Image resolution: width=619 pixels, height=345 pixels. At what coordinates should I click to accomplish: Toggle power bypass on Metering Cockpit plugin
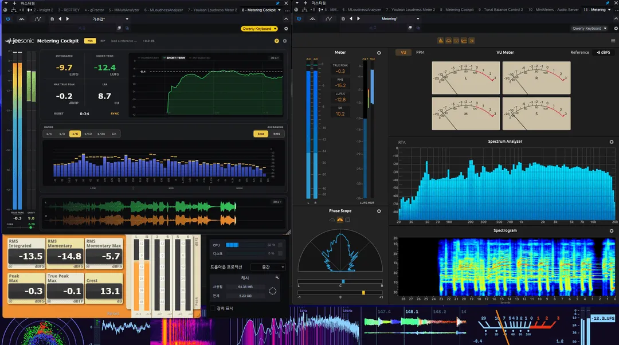point(8,18)
